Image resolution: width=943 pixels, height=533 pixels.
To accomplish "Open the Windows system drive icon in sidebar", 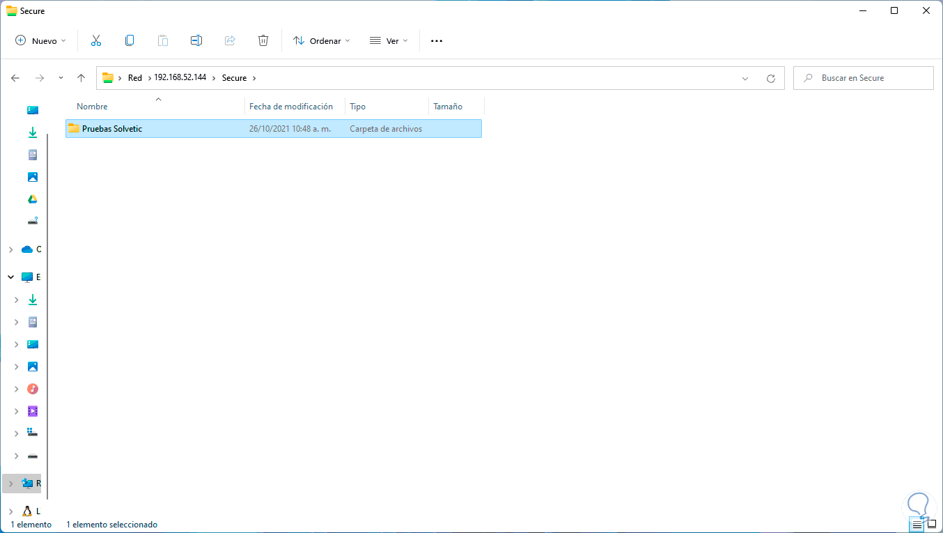I will (32, 433).
